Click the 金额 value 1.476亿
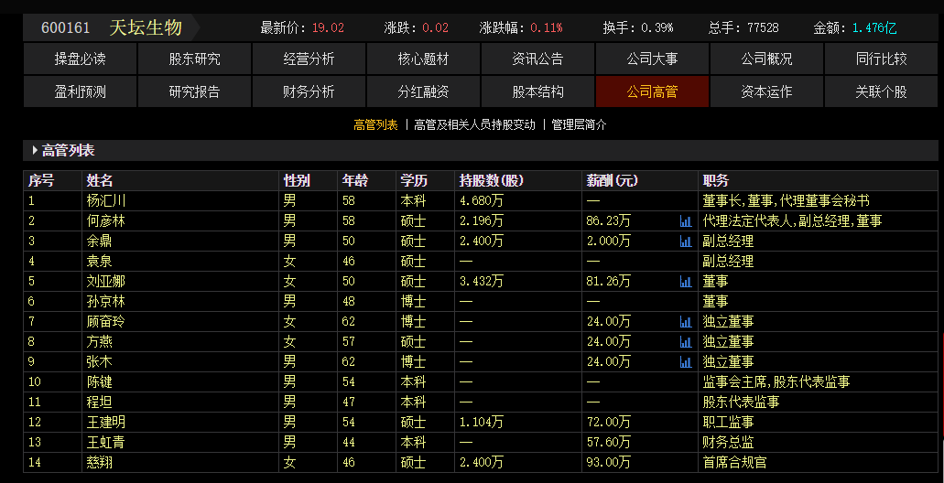 pyautogui.click(x=874, y=27)
